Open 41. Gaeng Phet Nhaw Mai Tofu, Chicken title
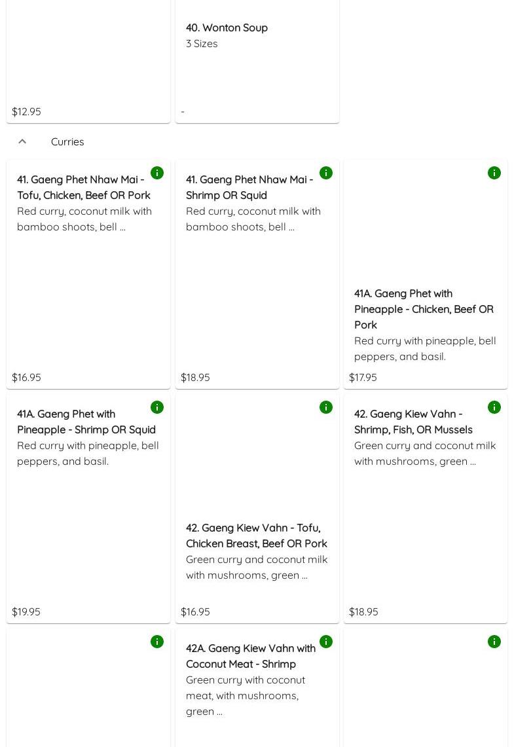Image resolution: width=514 pixels, height=747 pixels. (x=84, y=187)
